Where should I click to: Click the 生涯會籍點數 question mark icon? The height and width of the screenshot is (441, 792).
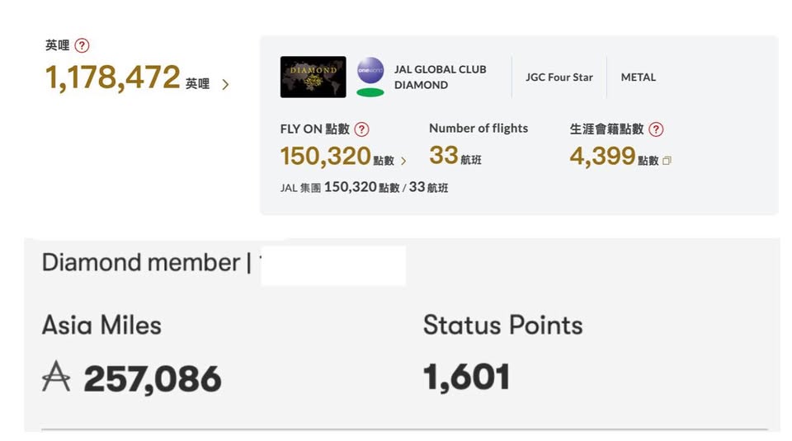click(x=656, y=129)
